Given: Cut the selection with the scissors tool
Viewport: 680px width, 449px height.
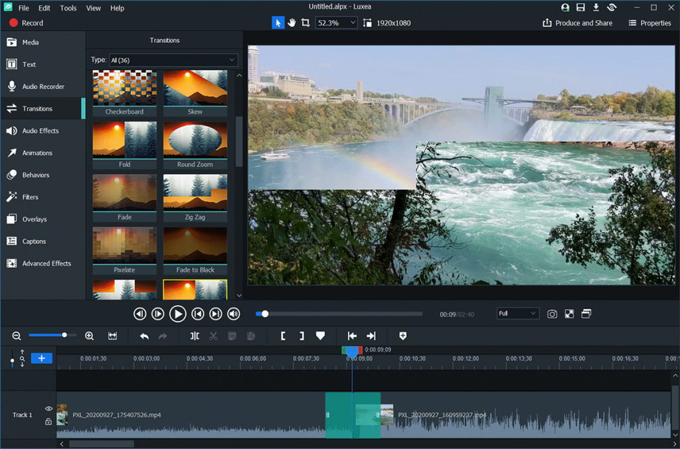Looking at the screenshot, I should (213, 336).
